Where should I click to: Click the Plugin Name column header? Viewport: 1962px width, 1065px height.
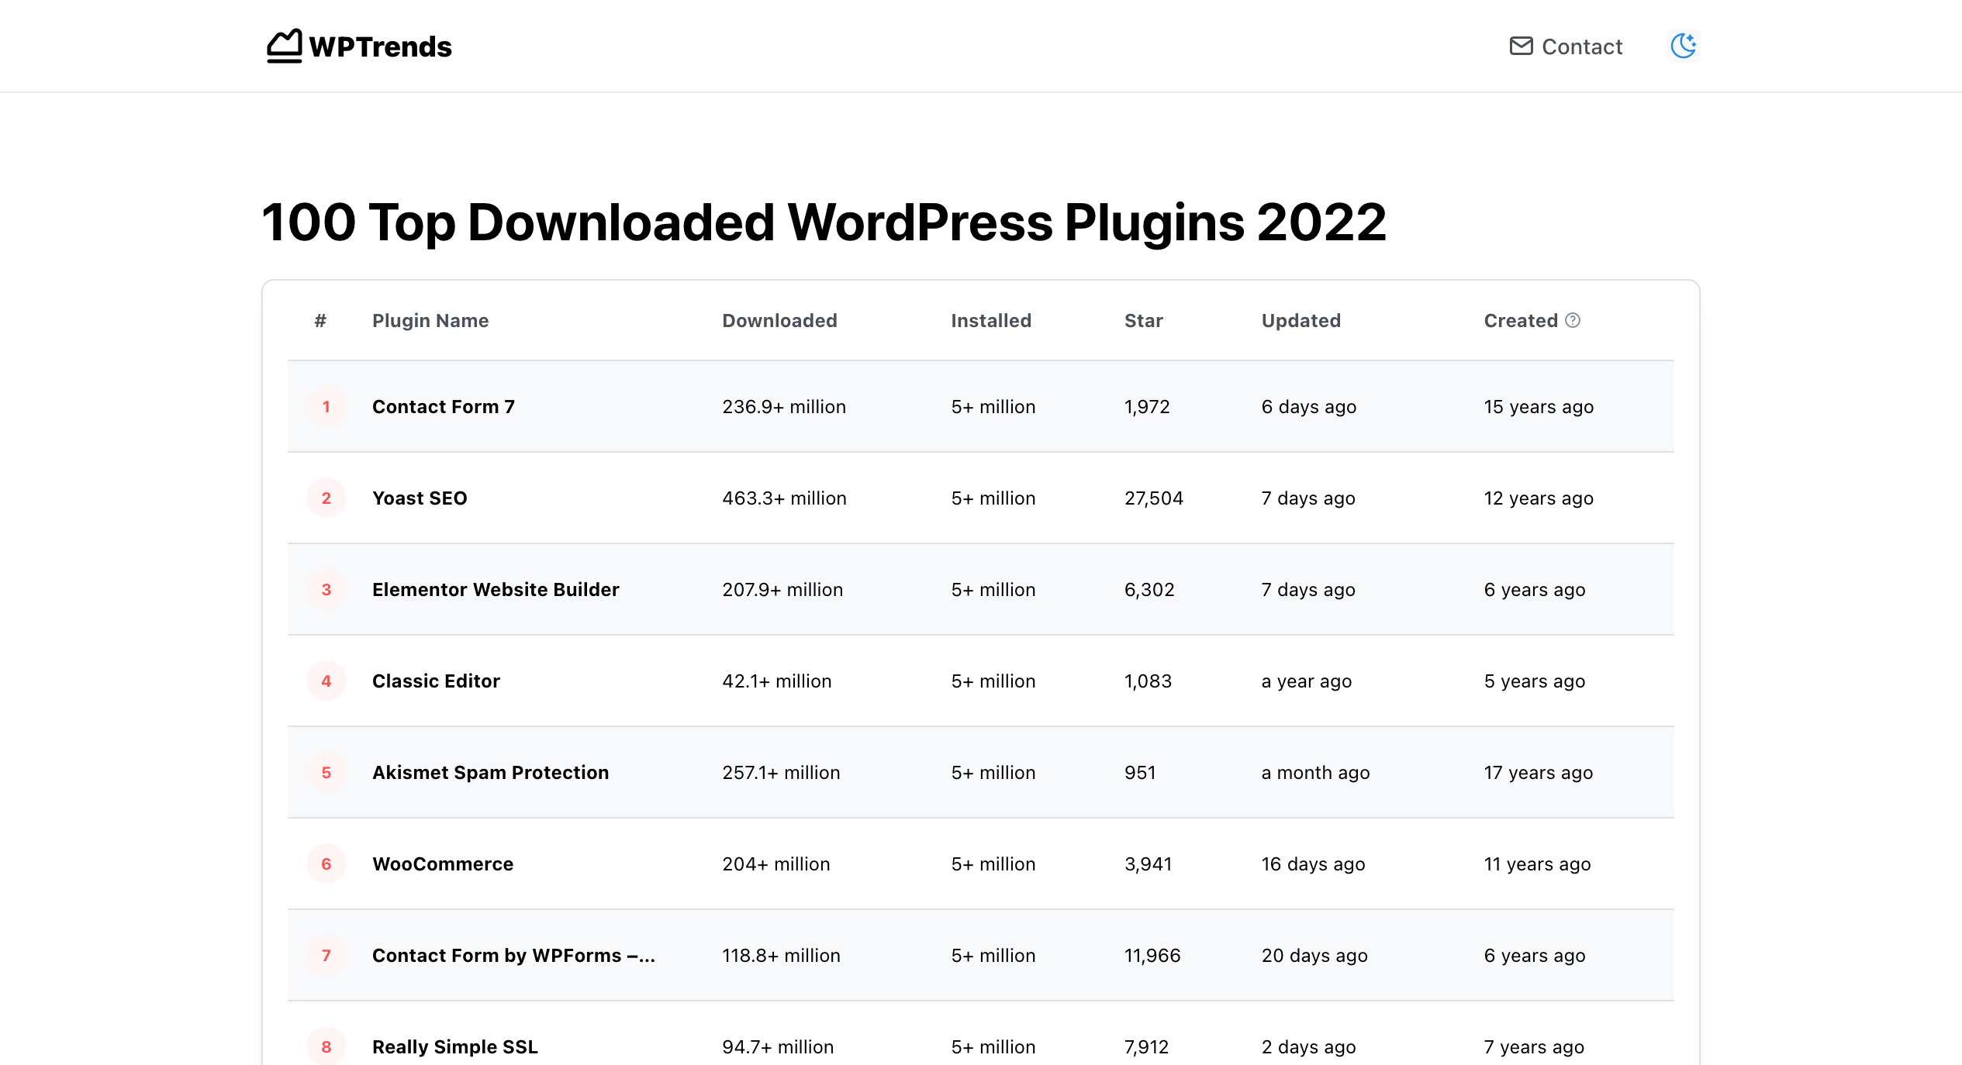pos(430,321)
